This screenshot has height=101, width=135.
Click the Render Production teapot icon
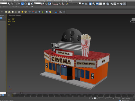118,4
